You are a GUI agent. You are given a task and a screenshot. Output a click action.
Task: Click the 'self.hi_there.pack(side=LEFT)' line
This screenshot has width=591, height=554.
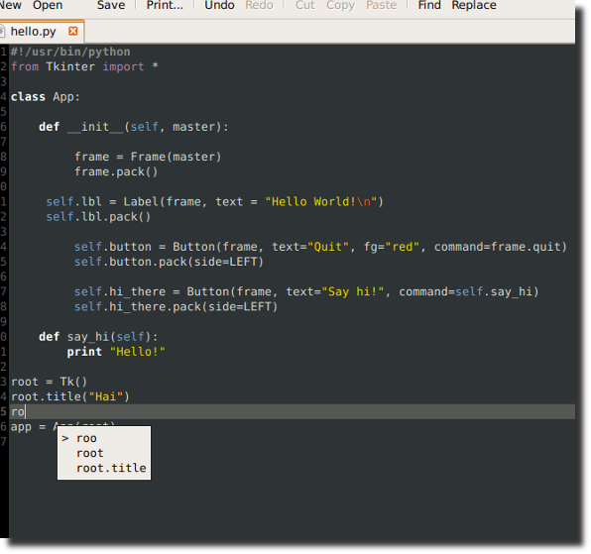pos(176,307)
